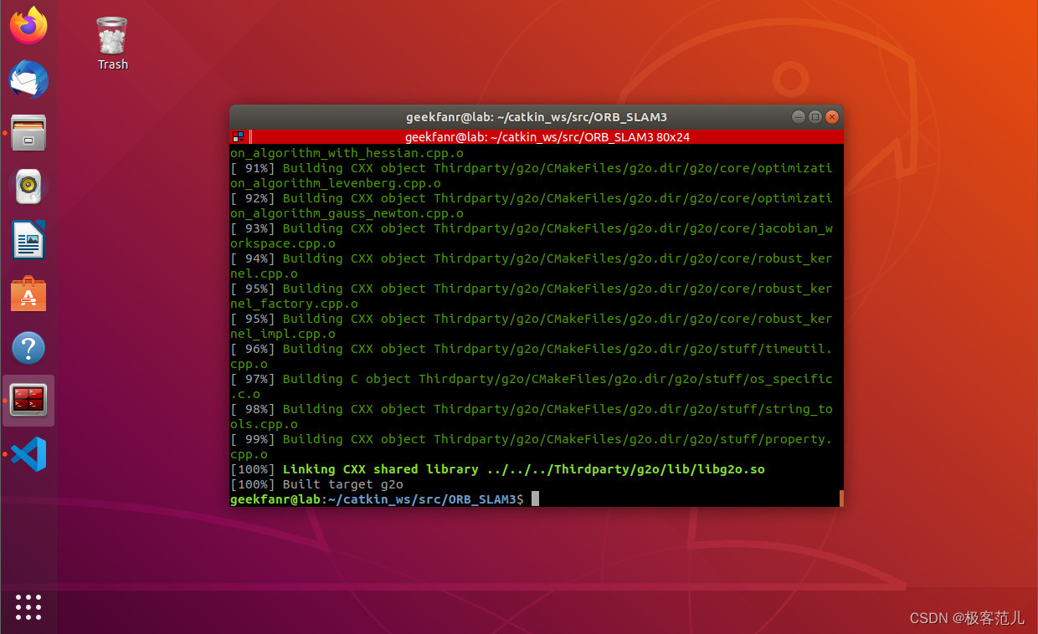Screen dimensions: 1038x634
Task: Click the '[ 94%]' robust_kernel build line
Action: tap(532, 258)
